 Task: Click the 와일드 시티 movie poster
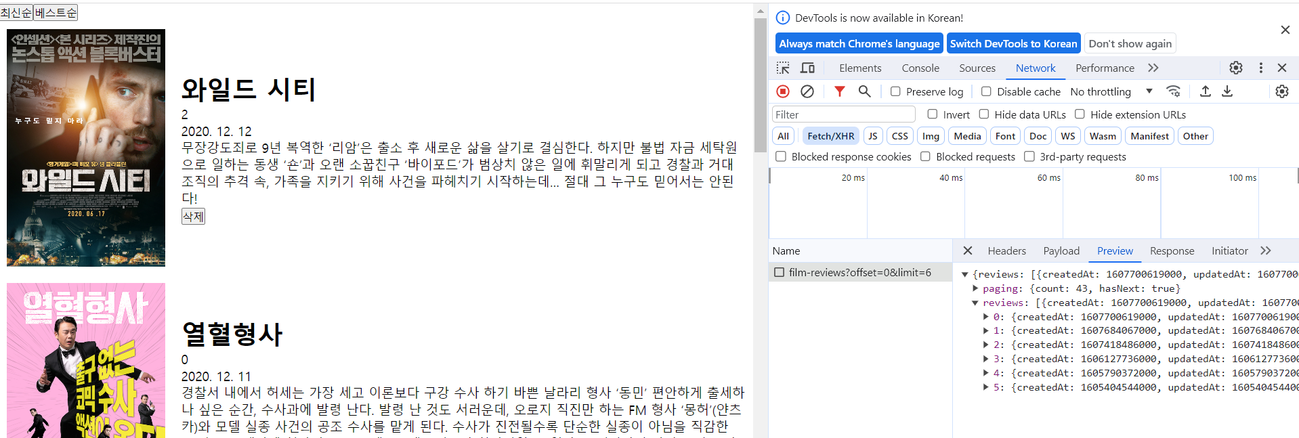(x=86, y=148)
